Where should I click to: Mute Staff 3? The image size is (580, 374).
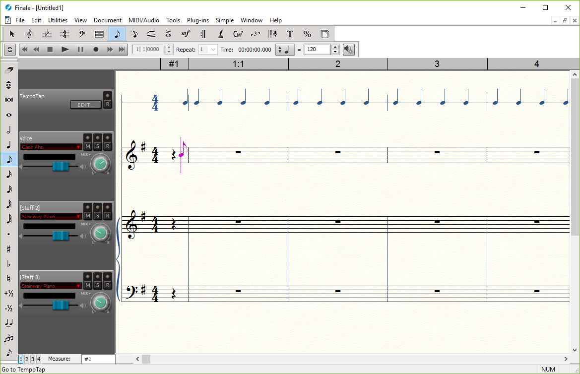click(88, 285)
